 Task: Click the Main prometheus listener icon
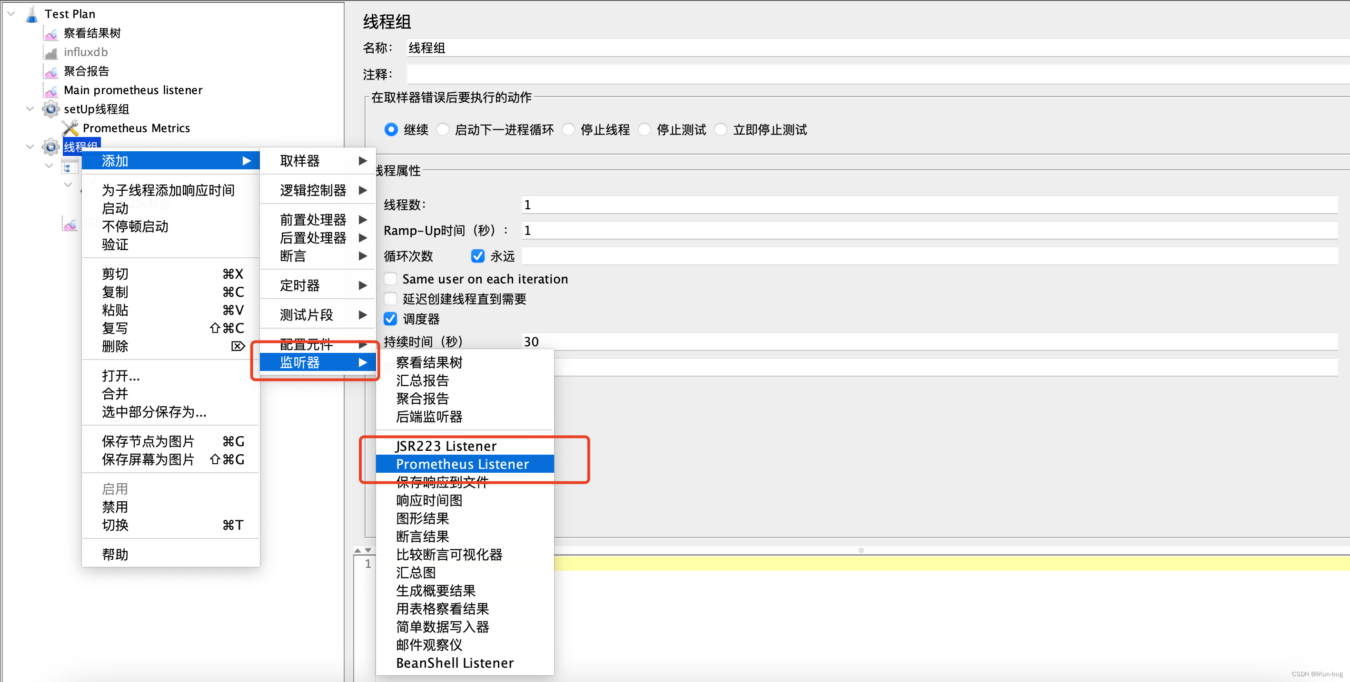[51, 90]
